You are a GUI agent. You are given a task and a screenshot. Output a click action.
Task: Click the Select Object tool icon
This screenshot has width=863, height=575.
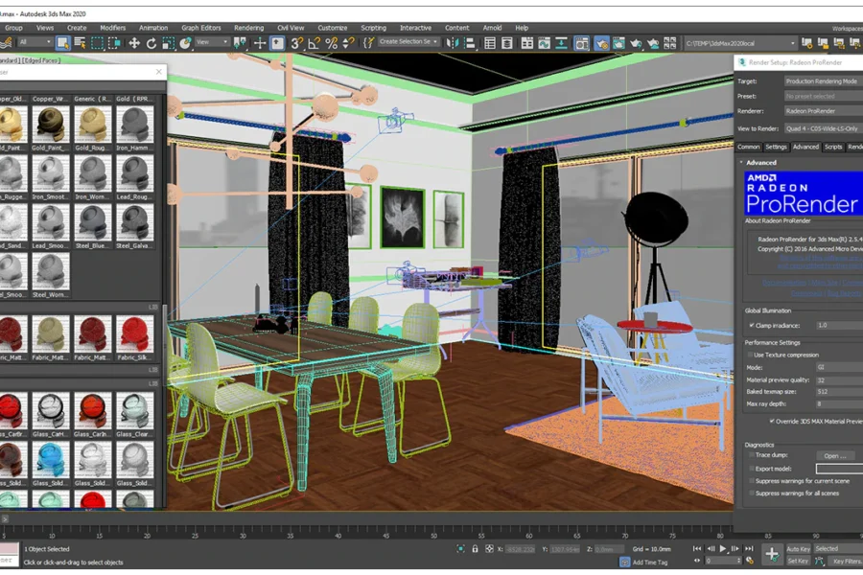point(63,43)
